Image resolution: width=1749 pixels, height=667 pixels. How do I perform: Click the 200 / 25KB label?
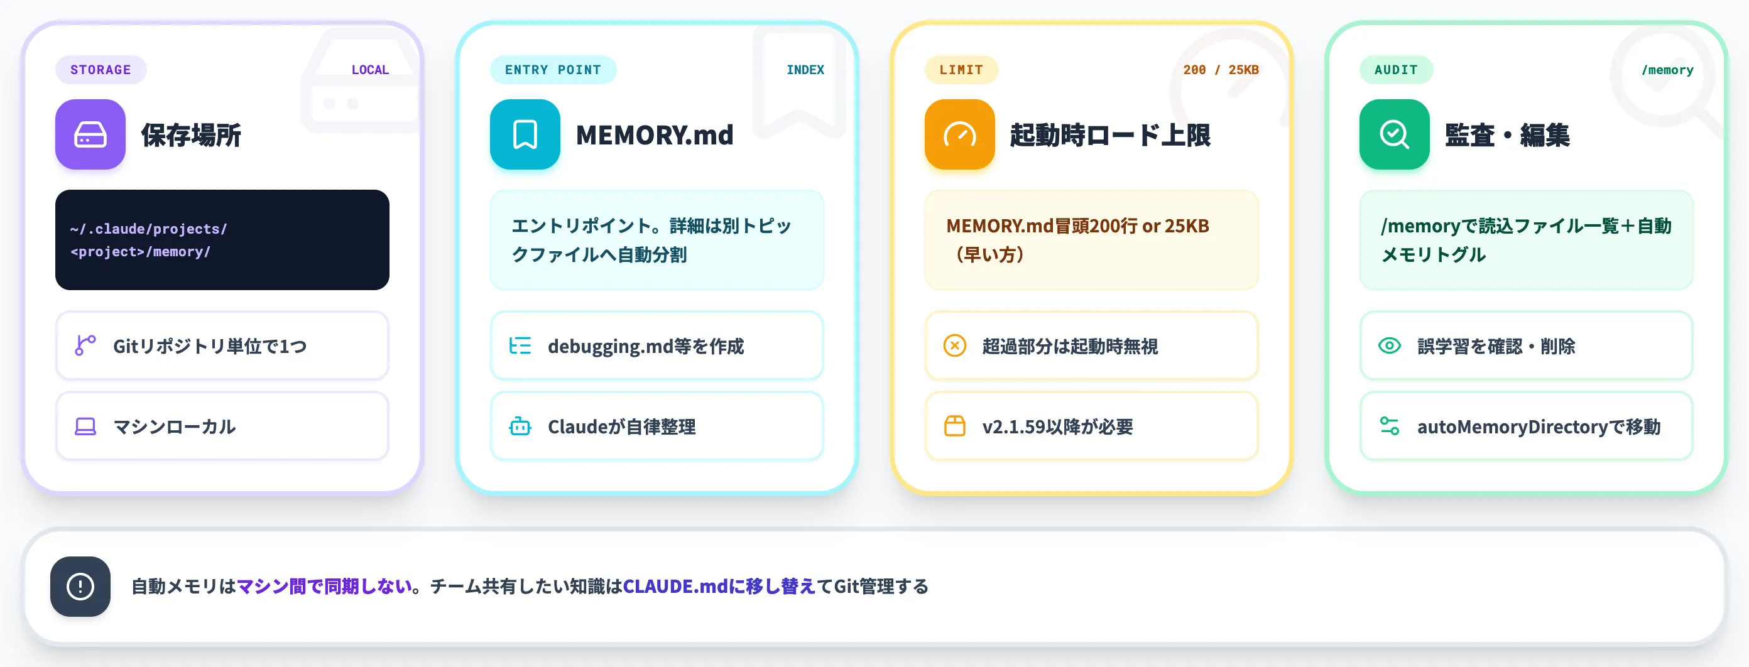tap(1221, 70)
